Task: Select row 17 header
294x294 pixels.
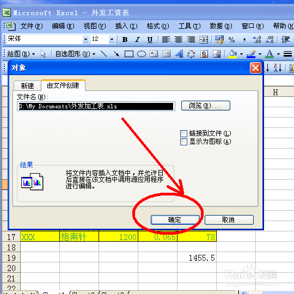Action: pos(11,237)
